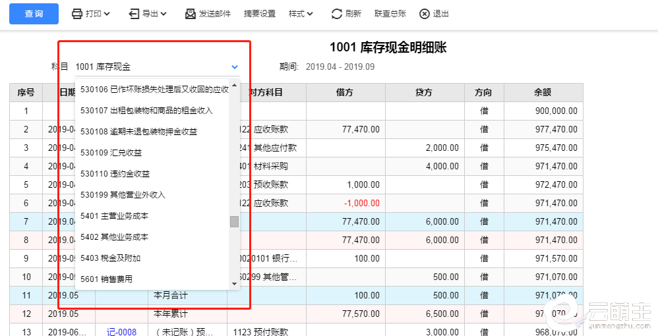Image resolution: width=658 pixels, height=336 pixels.
Task: Select 530109 汇兑收益 from list
Action: point(111,153)
